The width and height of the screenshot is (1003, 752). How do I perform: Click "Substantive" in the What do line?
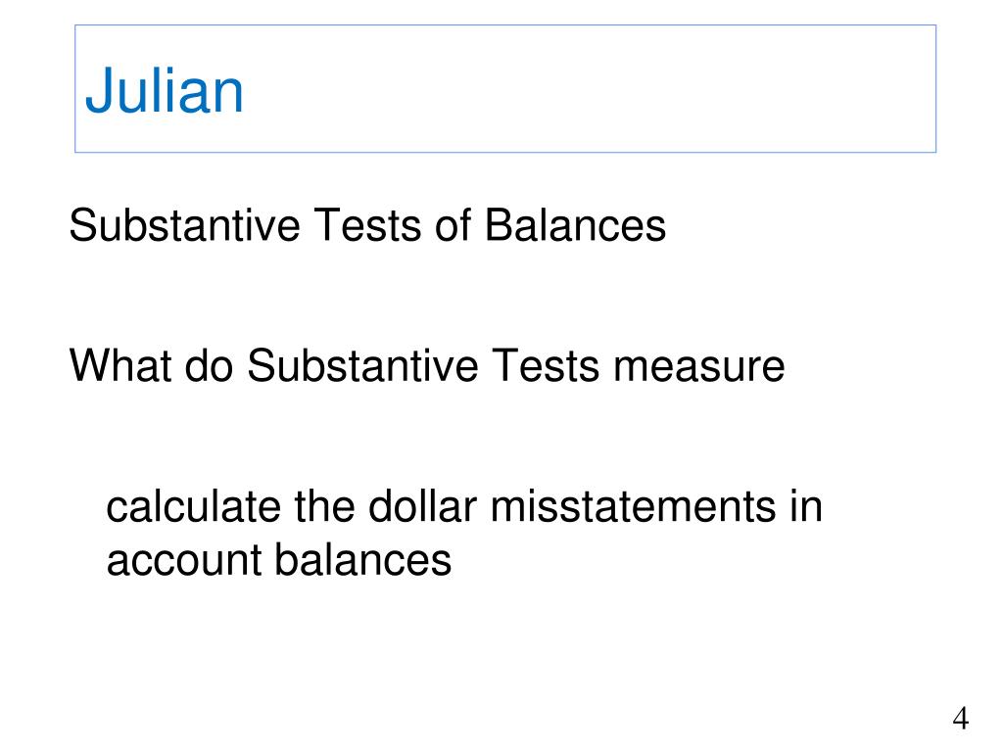click(362, 366)
